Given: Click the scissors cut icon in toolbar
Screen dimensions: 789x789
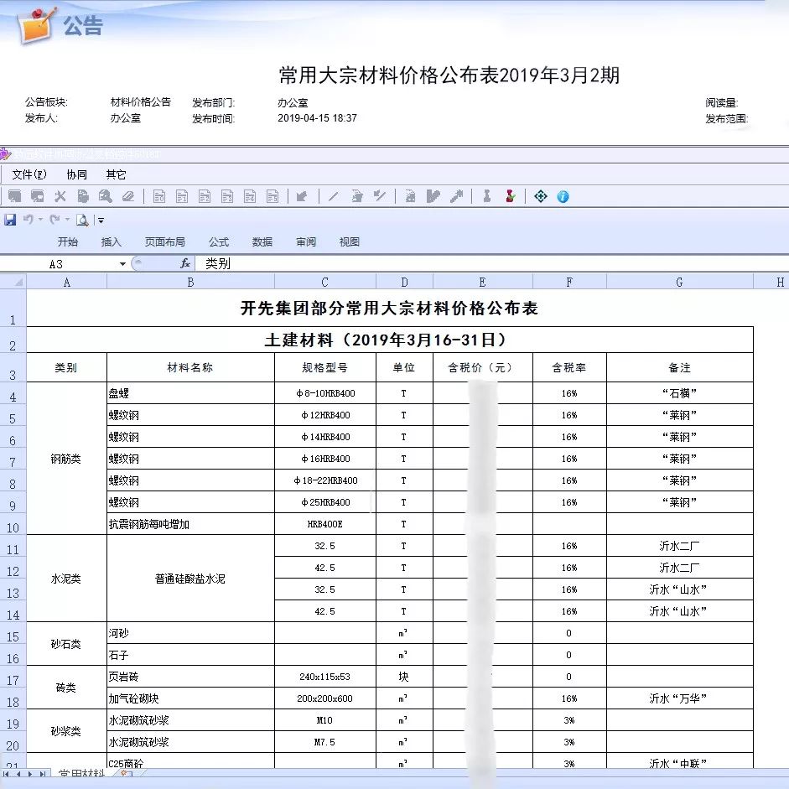Looking at the screenshot, I should 60,196.
